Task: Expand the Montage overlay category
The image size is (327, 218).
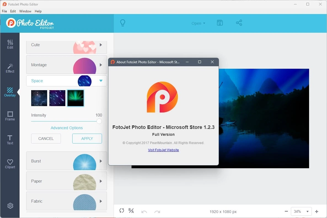Action: 66,65
